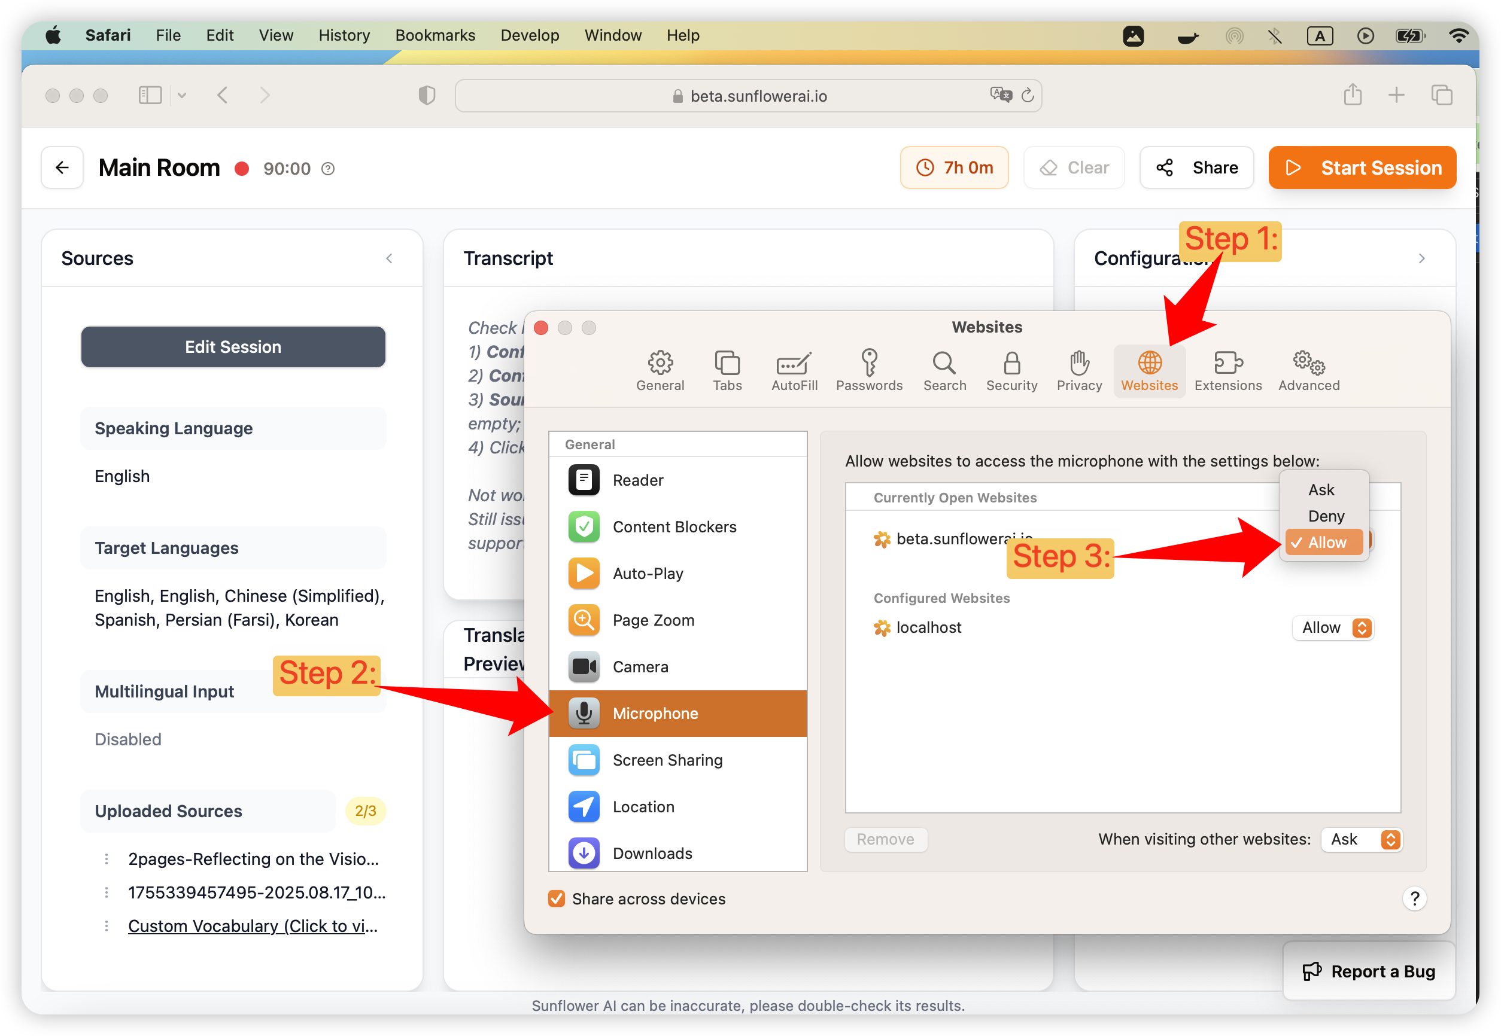This screenshot has height=1036, width=1501.
Task: Reload the page
Action: [1027, 96]
